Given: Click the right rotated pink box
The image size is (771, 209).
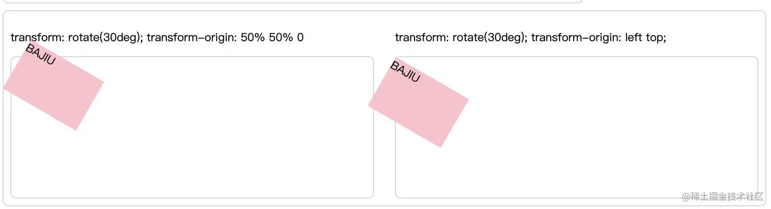Looking at the screenshot, I should (x=418, y=102).
